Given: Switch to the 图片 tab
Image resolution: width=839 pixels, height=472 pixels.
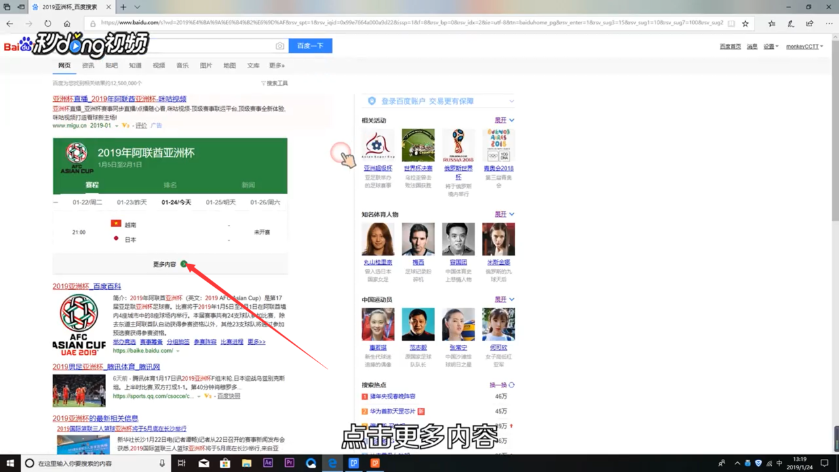Looking at the screenshot, I should pos(206,66).
